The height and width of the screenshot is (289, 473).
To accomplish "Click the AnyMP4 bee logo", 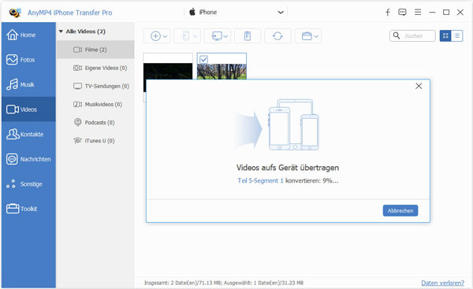I will coord(15,13).
